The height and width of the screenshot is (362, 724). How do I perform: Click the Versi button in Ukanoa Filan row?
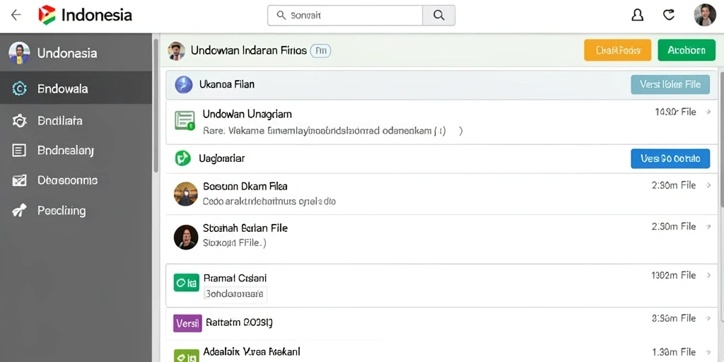(670, 85)
